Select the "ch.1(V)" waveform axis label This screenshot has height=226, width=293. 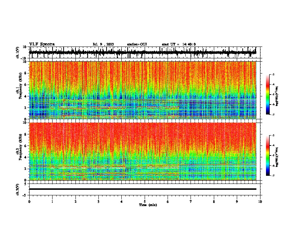tap(18, 52)
